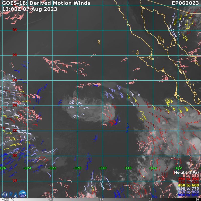The image size is (201, 201).
Task: Click the Height (hPa) legend heading
Action: point(186,172)
